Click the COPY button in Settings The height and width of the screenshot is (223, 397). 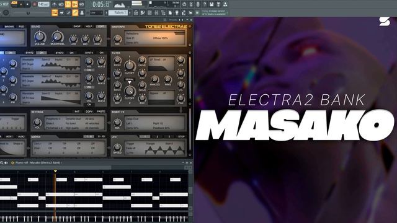click(89, 111)
